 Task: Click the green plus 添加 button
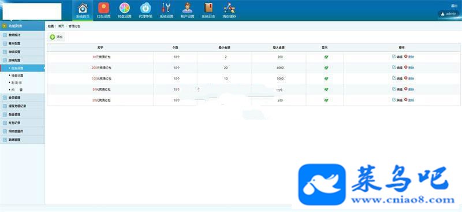pos(57,37)
